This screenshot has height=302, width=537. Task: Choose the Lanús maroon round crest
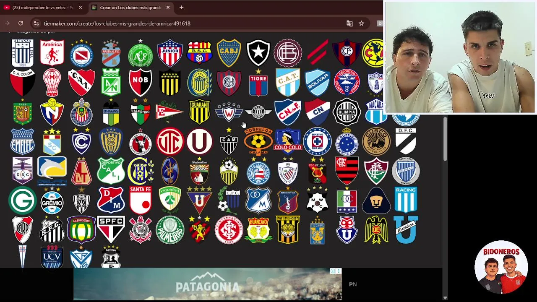(x=288, y=53)
